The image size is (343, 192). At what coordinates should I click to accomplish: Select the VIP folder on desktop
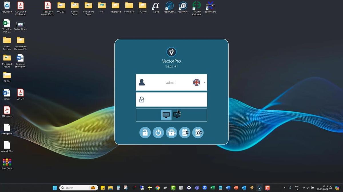[102, 8]
